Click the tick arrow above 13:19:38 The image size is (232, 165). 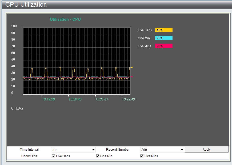pyautogui.click(x=42, y=96)
